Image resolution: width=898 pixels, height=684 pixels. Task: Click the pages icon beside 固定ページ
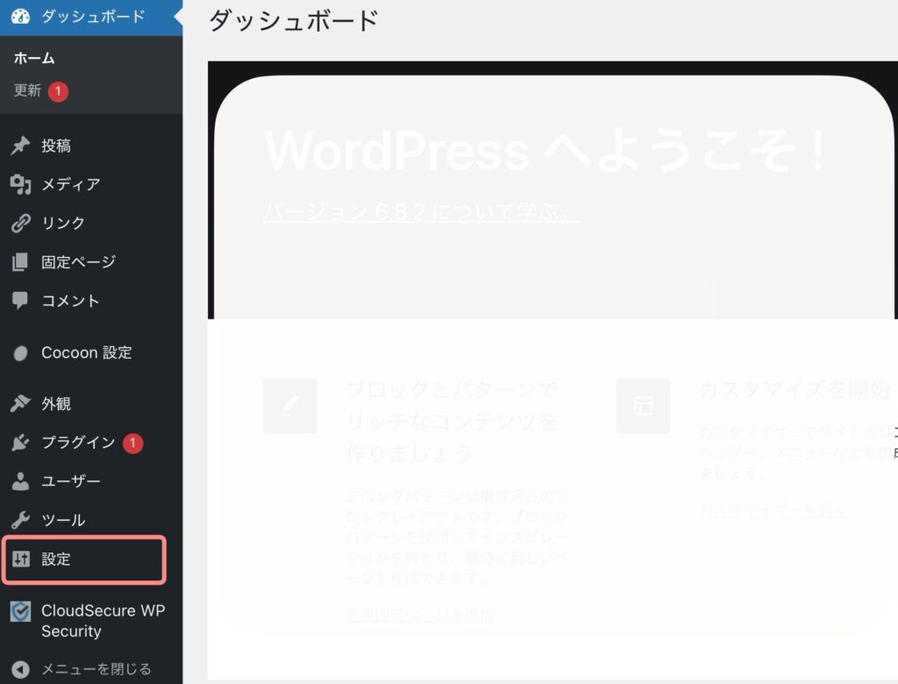(20, 262)
